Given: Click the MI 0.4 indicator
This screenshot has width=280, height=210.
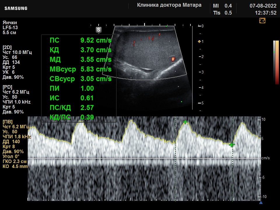Looking at the screenshot, I should (222, 6).
